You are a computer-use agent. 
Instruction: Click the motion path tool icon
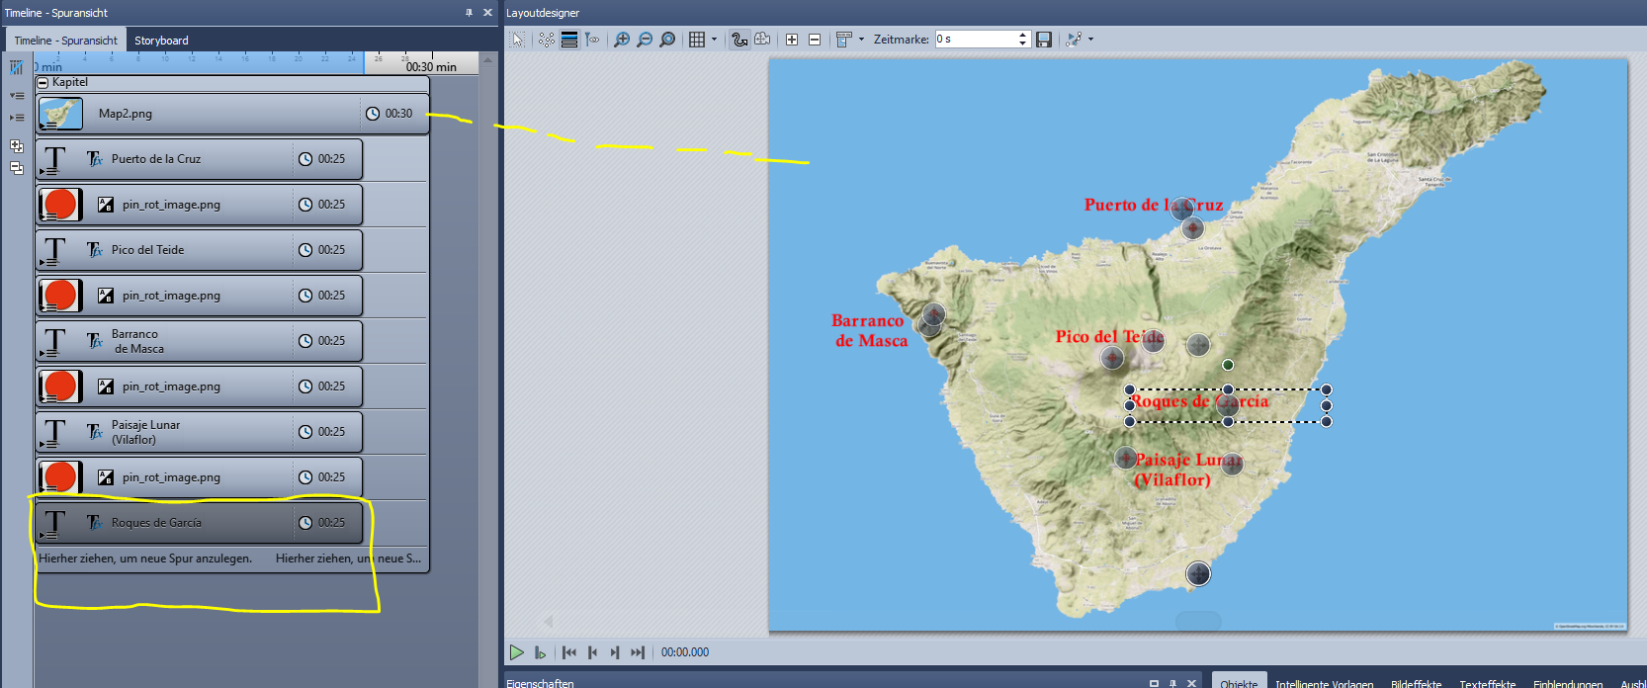tap(739, 40)
